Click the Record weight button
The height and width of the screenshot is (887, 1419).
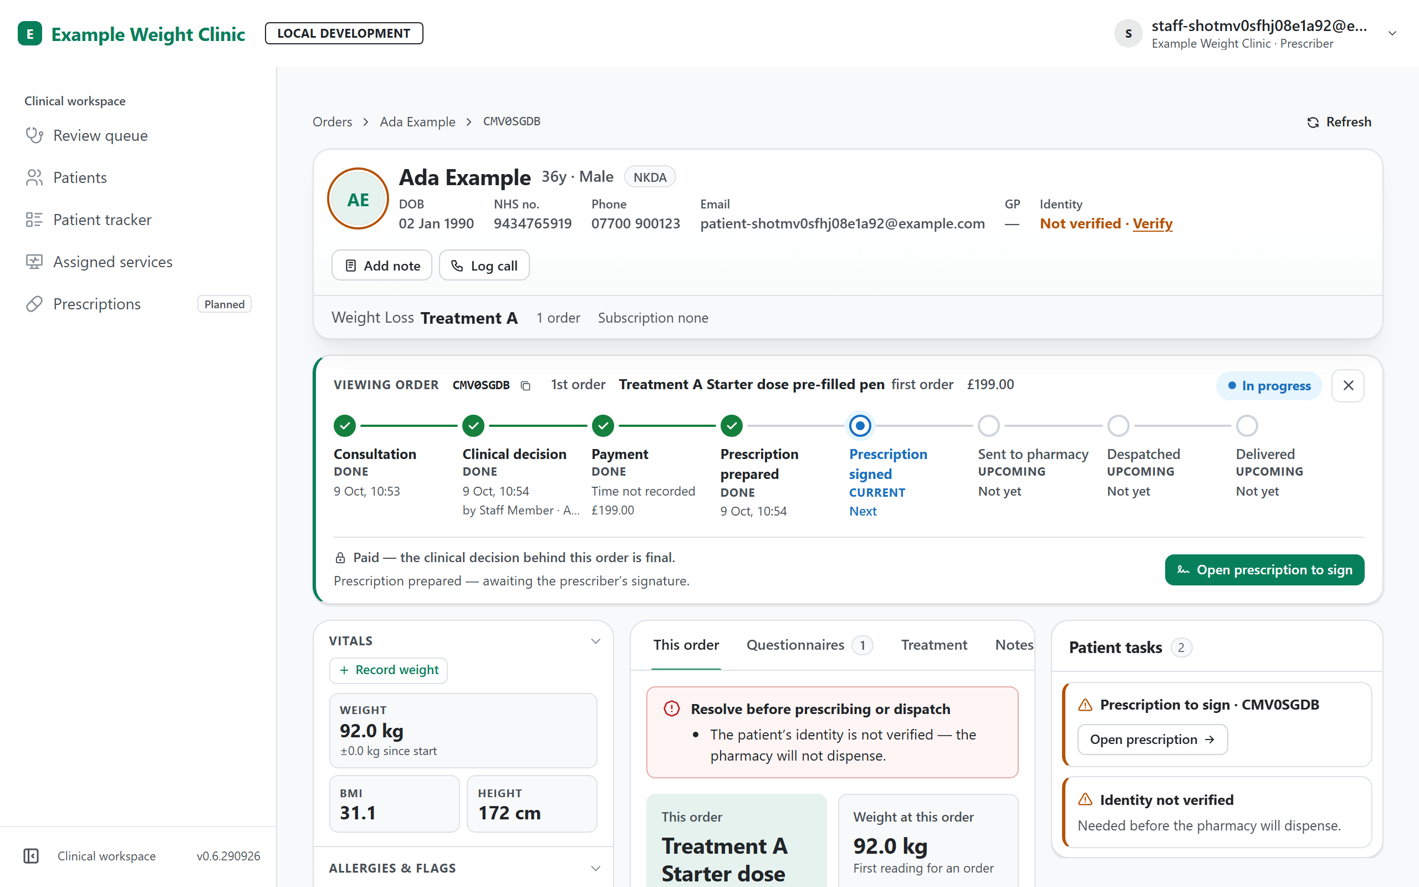click(x=388, y=670)
